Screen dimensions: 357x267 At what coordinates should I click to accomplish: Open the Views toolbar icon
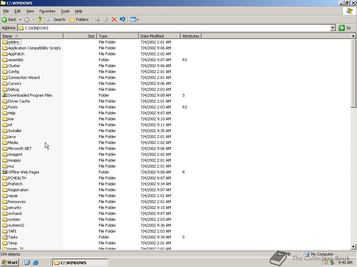point(134,19)
